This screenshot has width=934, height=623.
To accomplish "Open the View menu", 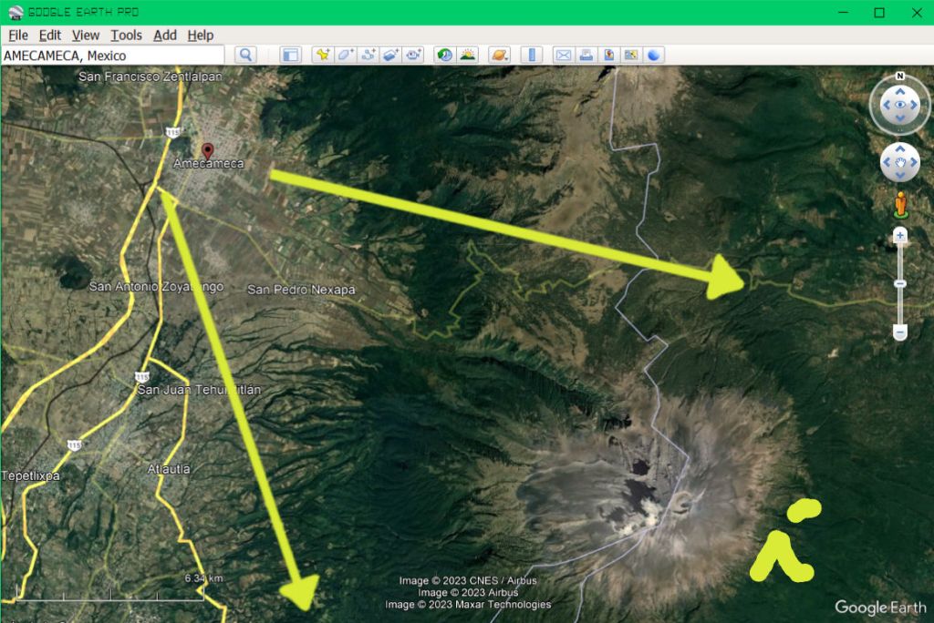I will coord(86,35).
